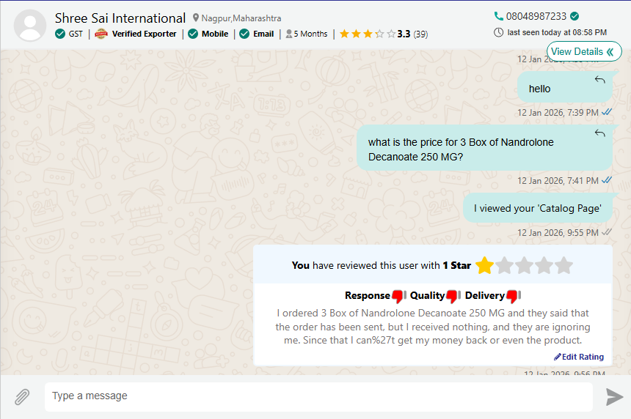Click the I viewed your 'Catalog Page' message
This screenshot has height=419, width=631.
(x=538, y=208)
